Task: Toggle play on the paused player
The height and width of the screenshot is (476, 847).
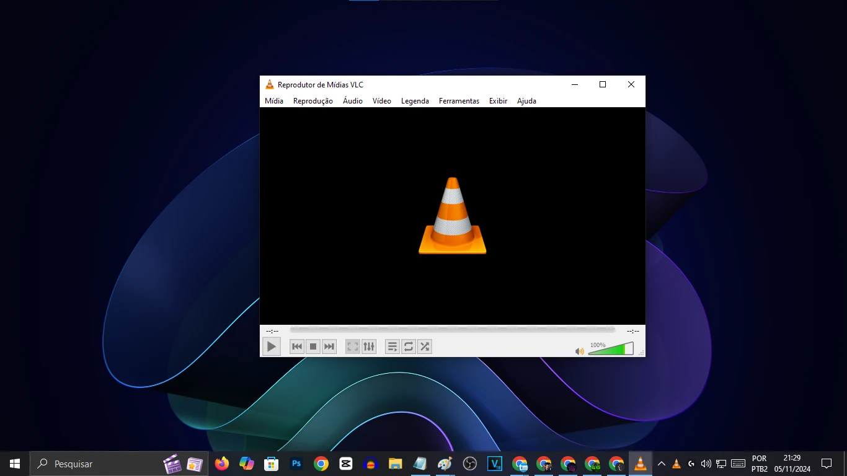Action: [x=272, y=346]
